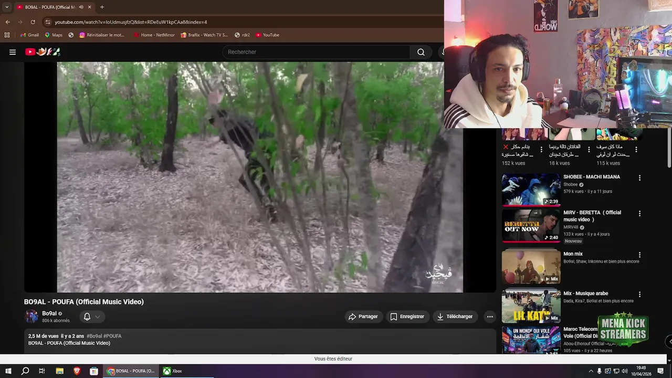Mute the tab via speaker icon

click(81, 7)
